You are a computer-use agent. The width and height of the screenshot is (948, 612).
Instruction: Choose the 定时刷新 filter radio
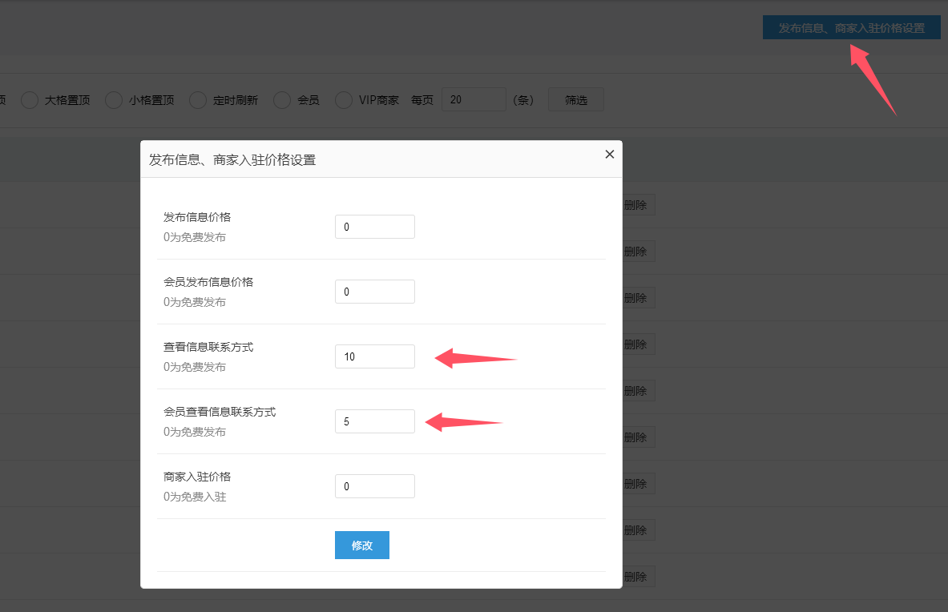point(198,100)
